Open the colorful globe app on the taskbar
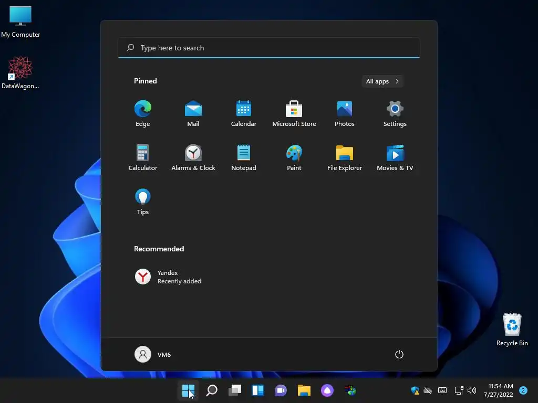538x403 pixels. (350, 390)
